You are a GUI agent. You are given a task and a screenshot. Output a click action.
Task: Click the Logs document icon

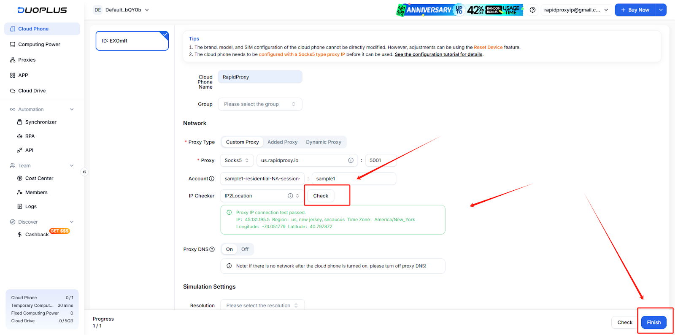pos(19,206)
